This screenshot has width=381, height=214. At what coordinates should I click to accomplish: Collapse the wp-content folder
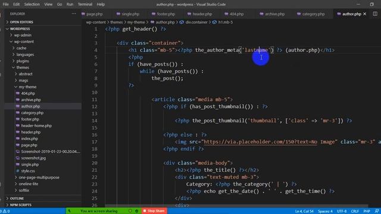point(24,42)
